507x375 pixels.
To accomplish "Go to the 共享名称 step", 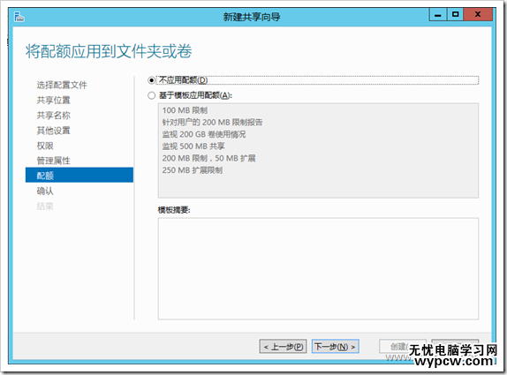I will pos(53,116).
